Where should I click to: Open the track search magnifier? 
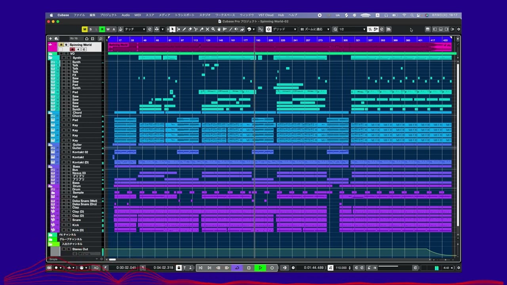coord(101,39)
